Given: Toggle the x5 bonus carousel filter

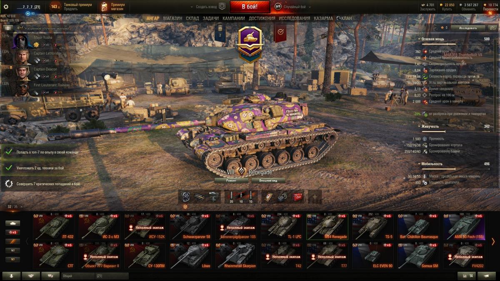Looking at the screenshot, I should [x=12, y=232].
